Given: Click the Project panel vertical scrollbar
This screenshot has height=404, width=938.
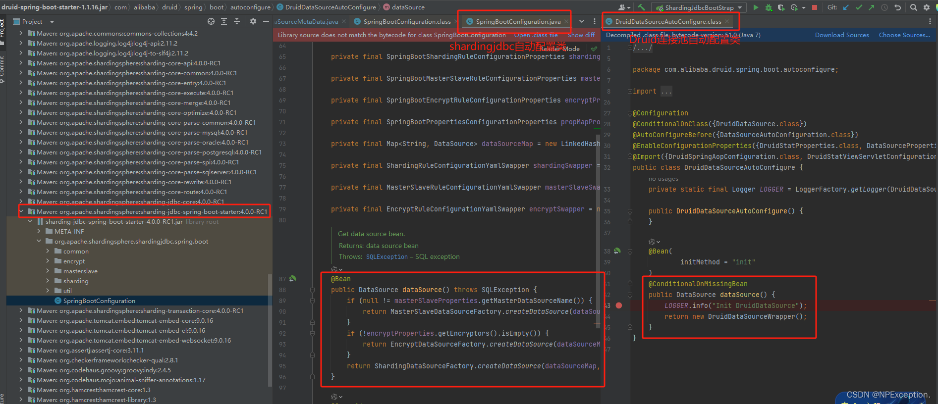Looking at the screenshot, I should (x=270, y=329).
